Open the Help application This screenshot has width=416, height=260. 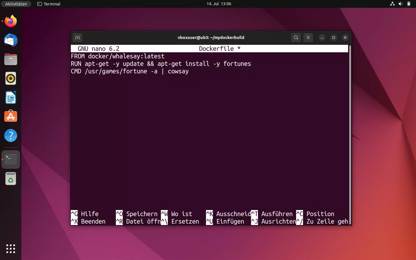click(x=10, y=135)
